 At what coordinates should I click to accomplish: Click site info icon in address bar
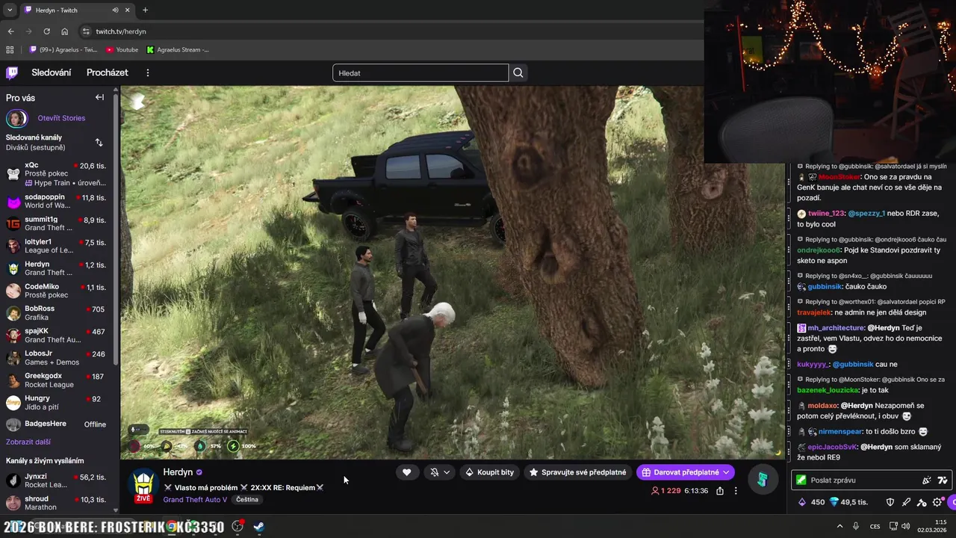[x=86, y=31]
